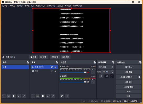Open the File menu
The image size is (143, 104).
pyautogui.click(x=5, y=6)
